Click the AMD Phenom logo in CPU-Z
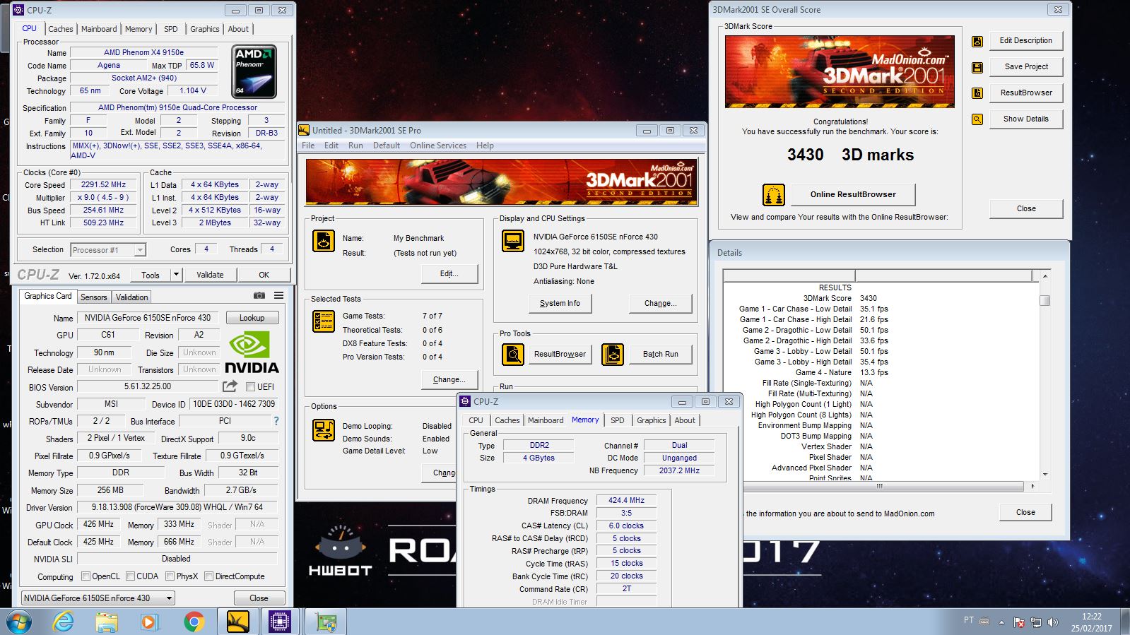1130x635 pixels. (254, 71)
